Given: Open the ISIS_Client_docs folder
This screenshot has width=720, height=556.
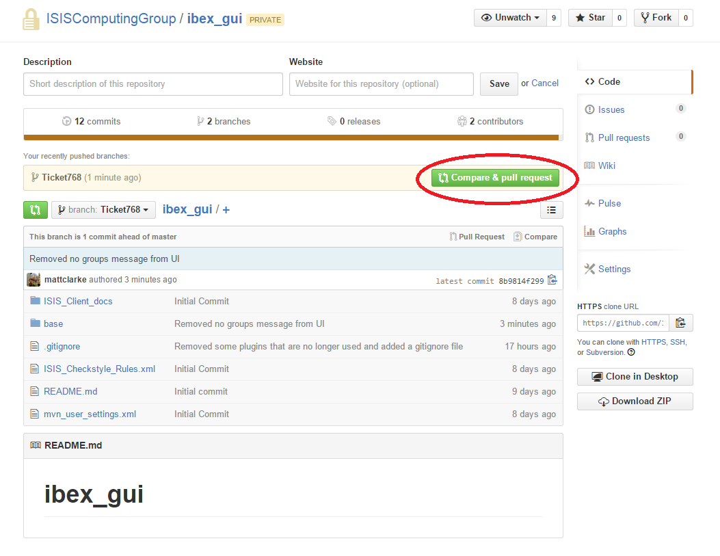Looking at the screenshot, I should [x=78, y=301].
